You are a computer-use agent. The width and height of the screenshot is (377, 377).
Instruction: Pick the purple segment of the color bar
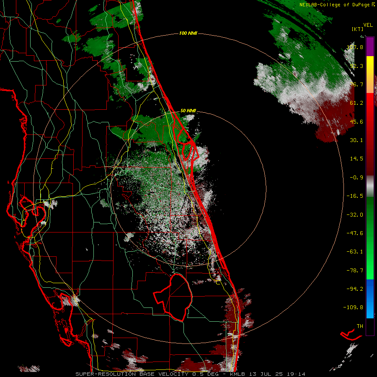[370, 46]
